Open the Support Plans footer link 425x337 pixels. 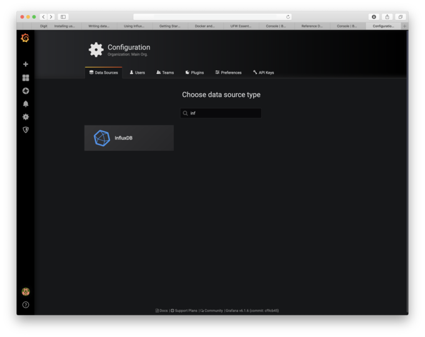click(184, 311)
